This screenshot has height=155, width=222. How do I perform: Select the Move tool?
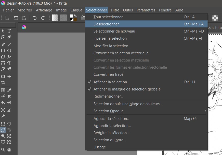(x=9, y=76)
